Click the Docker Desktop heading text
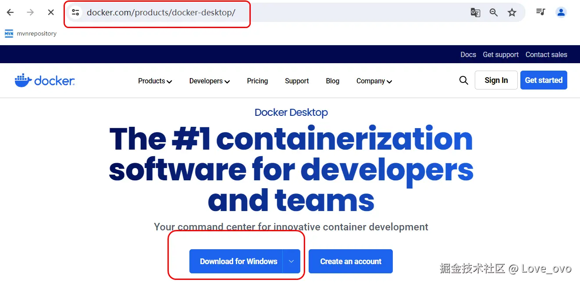Image resolution: width=580 pixels, height=283 pixels. pos(291,112)
